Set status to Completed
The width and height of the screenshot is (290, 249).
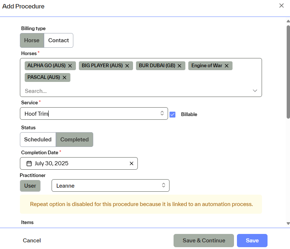click(74, 140)
